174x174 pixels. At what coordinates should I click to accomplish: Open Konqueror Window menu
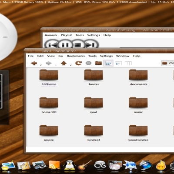click(x=123, y=56)
